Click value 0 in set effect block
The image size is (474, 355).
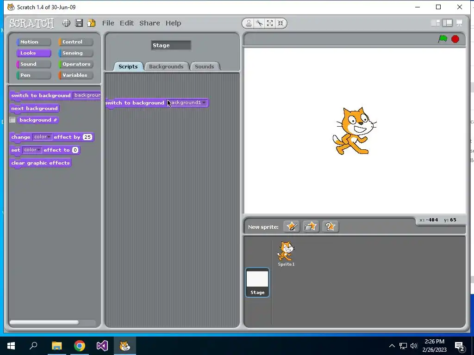pyautogui.click(x=75, y=150)
